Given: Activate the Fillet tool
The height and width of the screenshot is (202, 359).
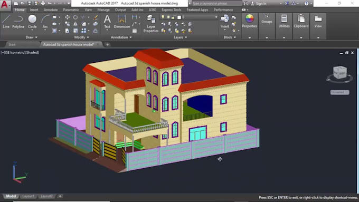Looking at the screenshot, I should pos(83,24).
